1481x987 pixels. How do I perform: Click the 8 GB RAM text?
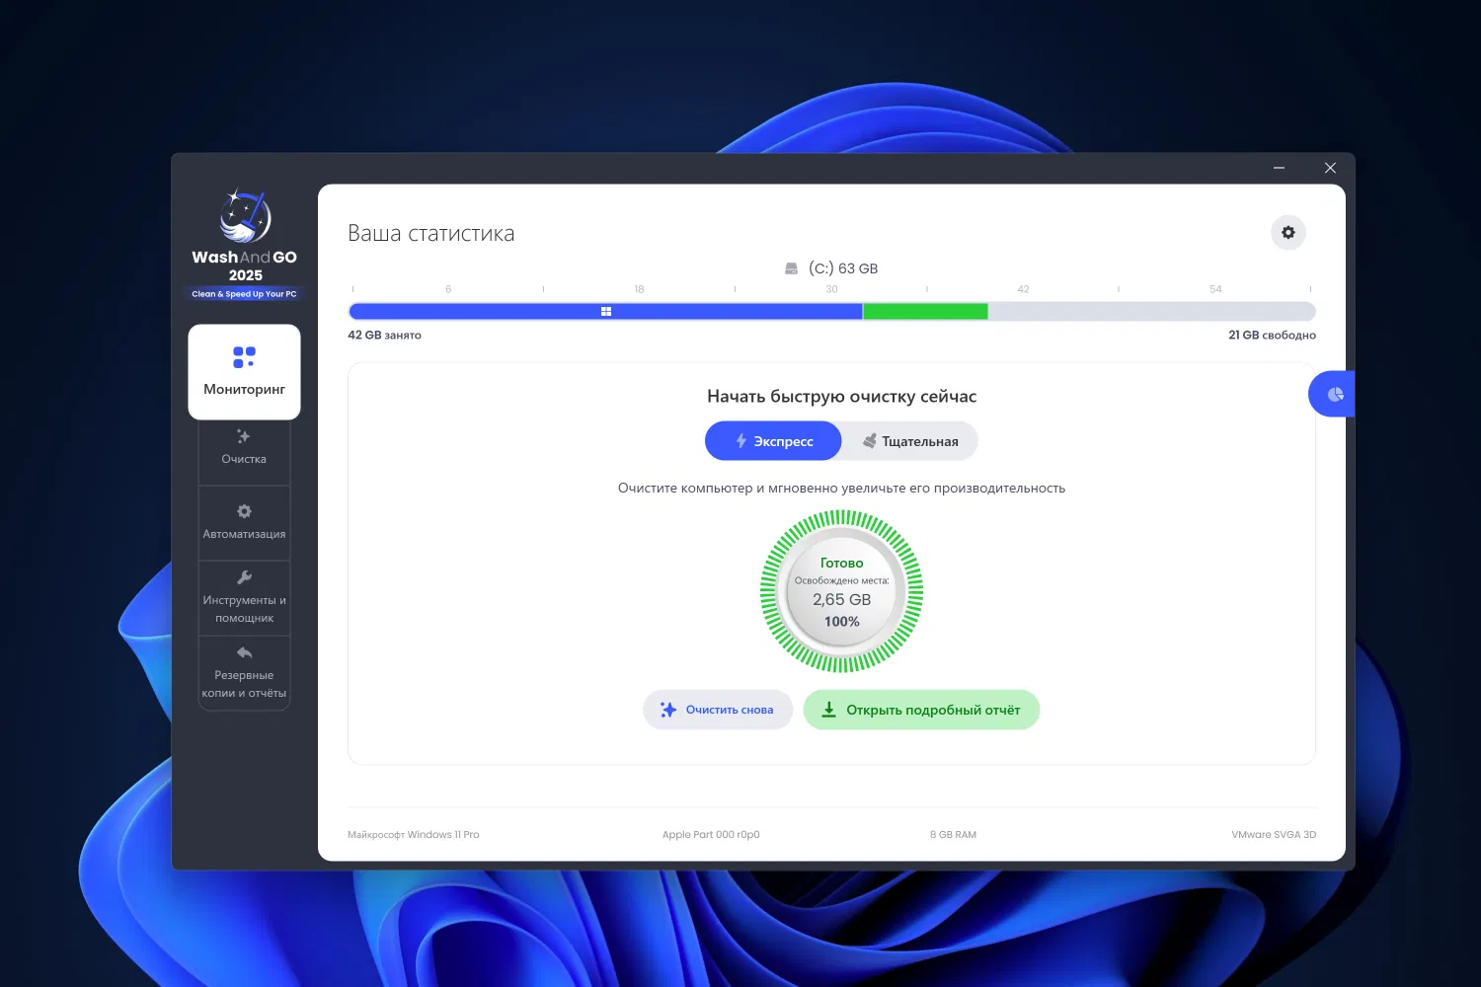click(x=953, y=835)
